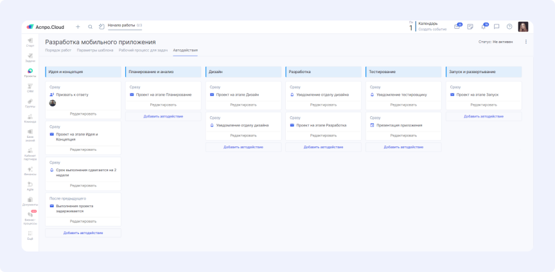Open the mail icon in header
The width and height of the screenshot is (555, 272).
pos(457,27)
